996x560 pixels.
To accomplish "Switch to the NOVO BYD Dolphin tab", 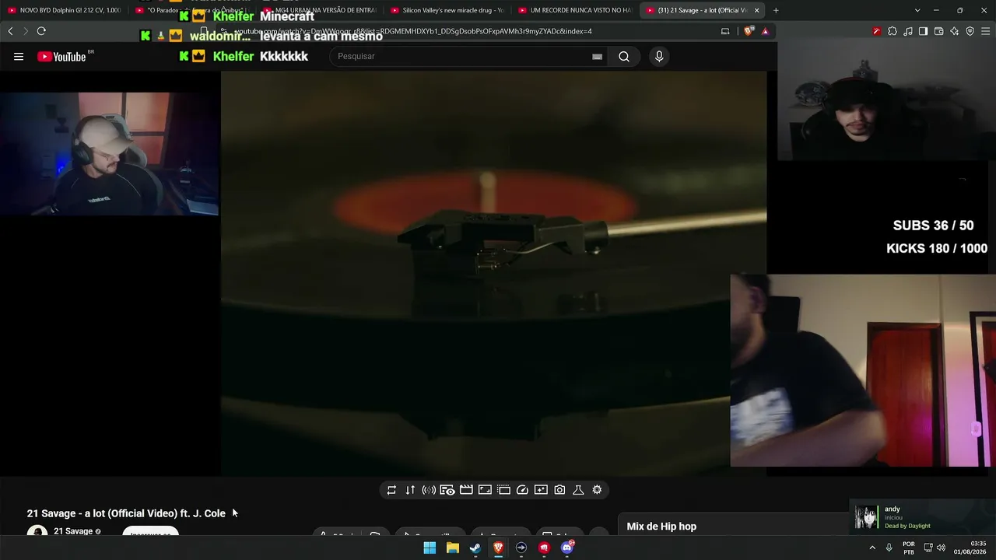I will tap(64, 10).
